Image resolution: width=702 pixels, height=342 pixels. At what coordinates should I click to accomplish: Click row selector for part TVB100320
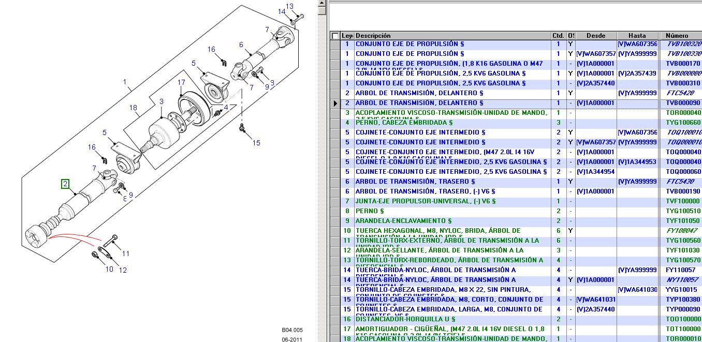335,44
